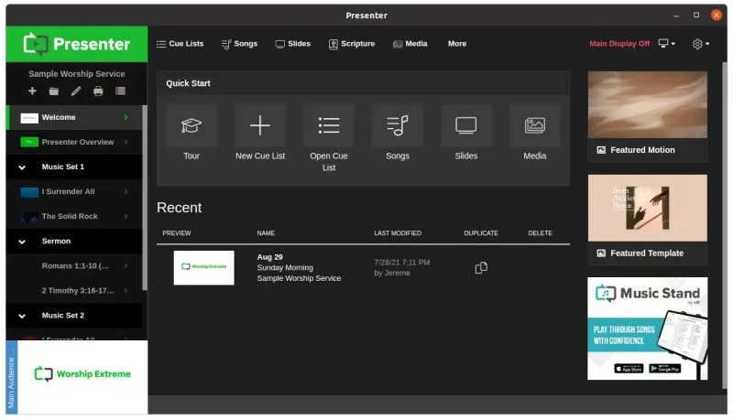733x420 pixels.
Task: Click the Music Stand advertisement banner
Action: (x=647, y=328)
